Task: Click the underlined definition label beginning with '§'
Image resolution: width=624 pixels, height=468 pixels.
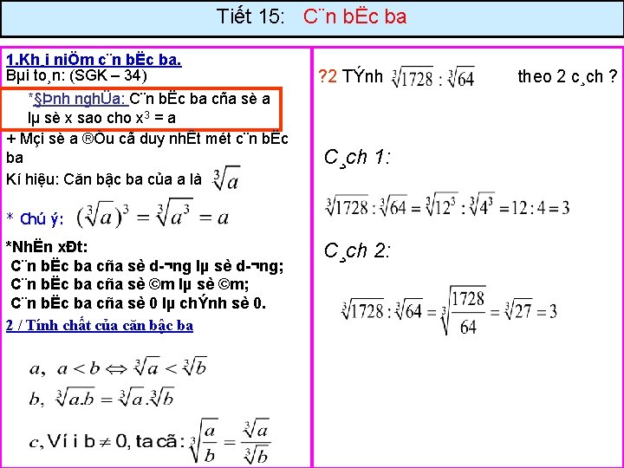Action: click(80, 98)
